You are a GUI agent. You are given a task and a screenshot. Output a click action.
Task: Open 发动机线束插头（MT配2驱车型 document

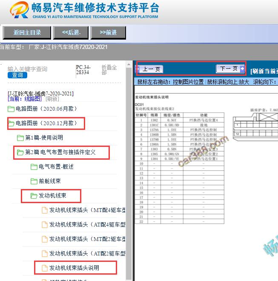point(87,239)
